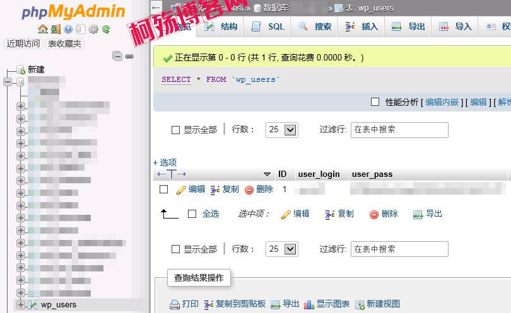Tick the upper 显示全部 checkbox
Image resolution: width=511 pixels, height=313 pixels.
175,130
